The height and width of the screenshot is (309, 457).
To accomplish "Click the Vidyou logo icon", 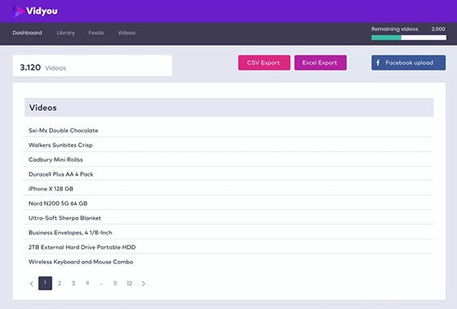I will (x=19, y=11).
